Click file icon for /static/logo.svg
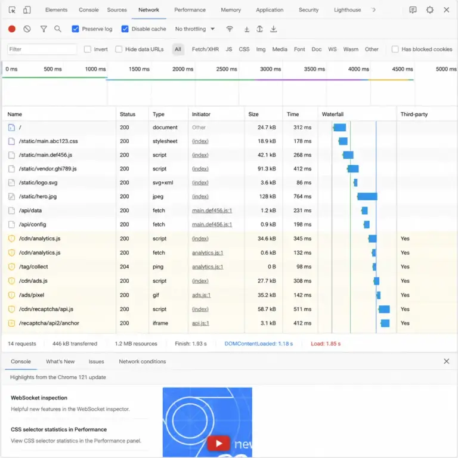 pos(11,182)
